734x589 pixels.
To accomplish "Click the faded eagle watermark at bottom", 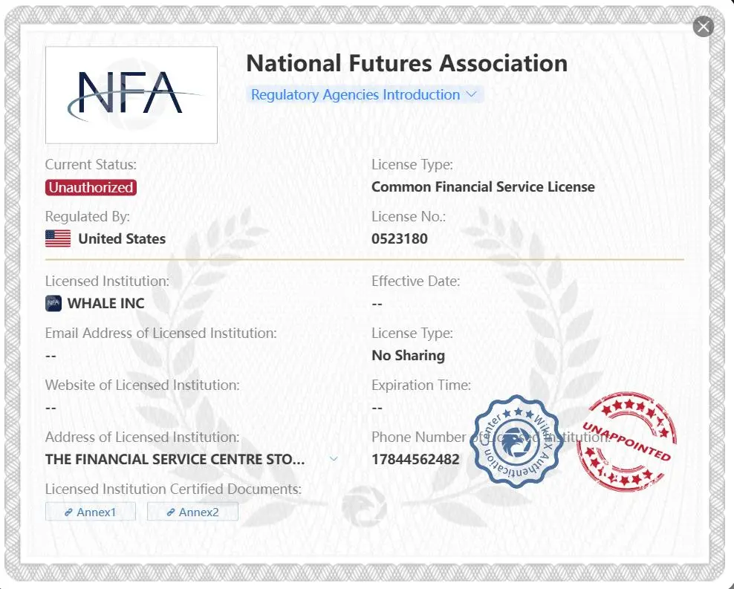I will 364,507.
